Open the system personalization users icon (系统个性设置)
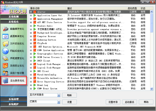Image resolution: width=156 pixels, height=111 pixels. coord(5,73)
